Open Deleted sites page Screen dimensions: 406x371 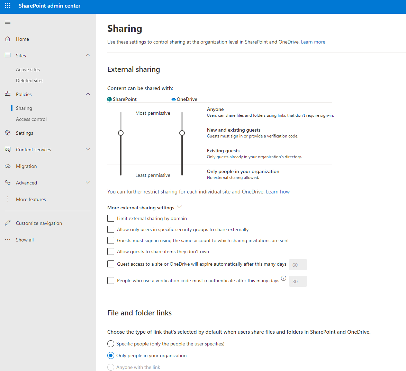[x=30, y=80]
